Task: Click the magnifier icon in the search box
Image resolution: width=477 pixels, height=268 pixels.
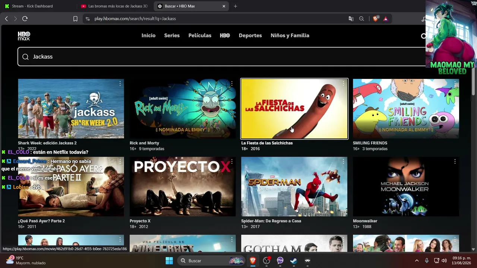Action: [x=25, y=57]
